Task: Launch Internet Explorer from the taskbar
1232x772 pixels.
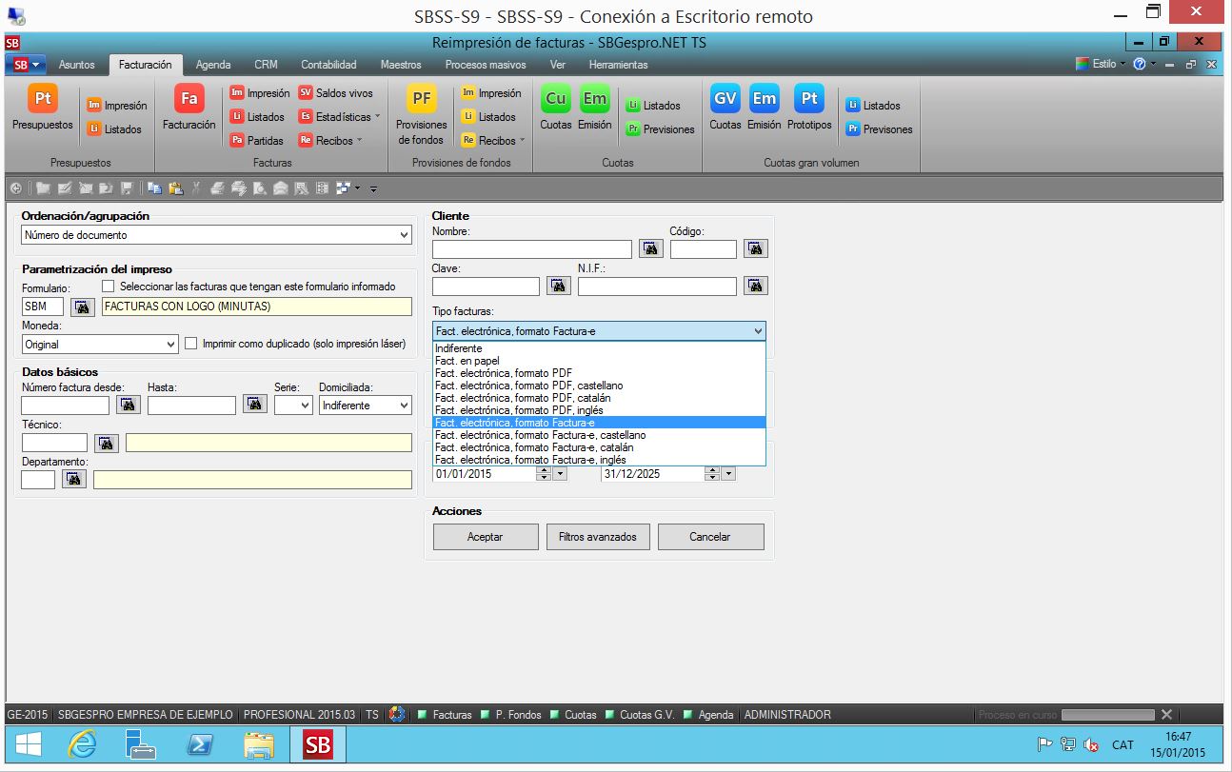Action: [82, 745]
